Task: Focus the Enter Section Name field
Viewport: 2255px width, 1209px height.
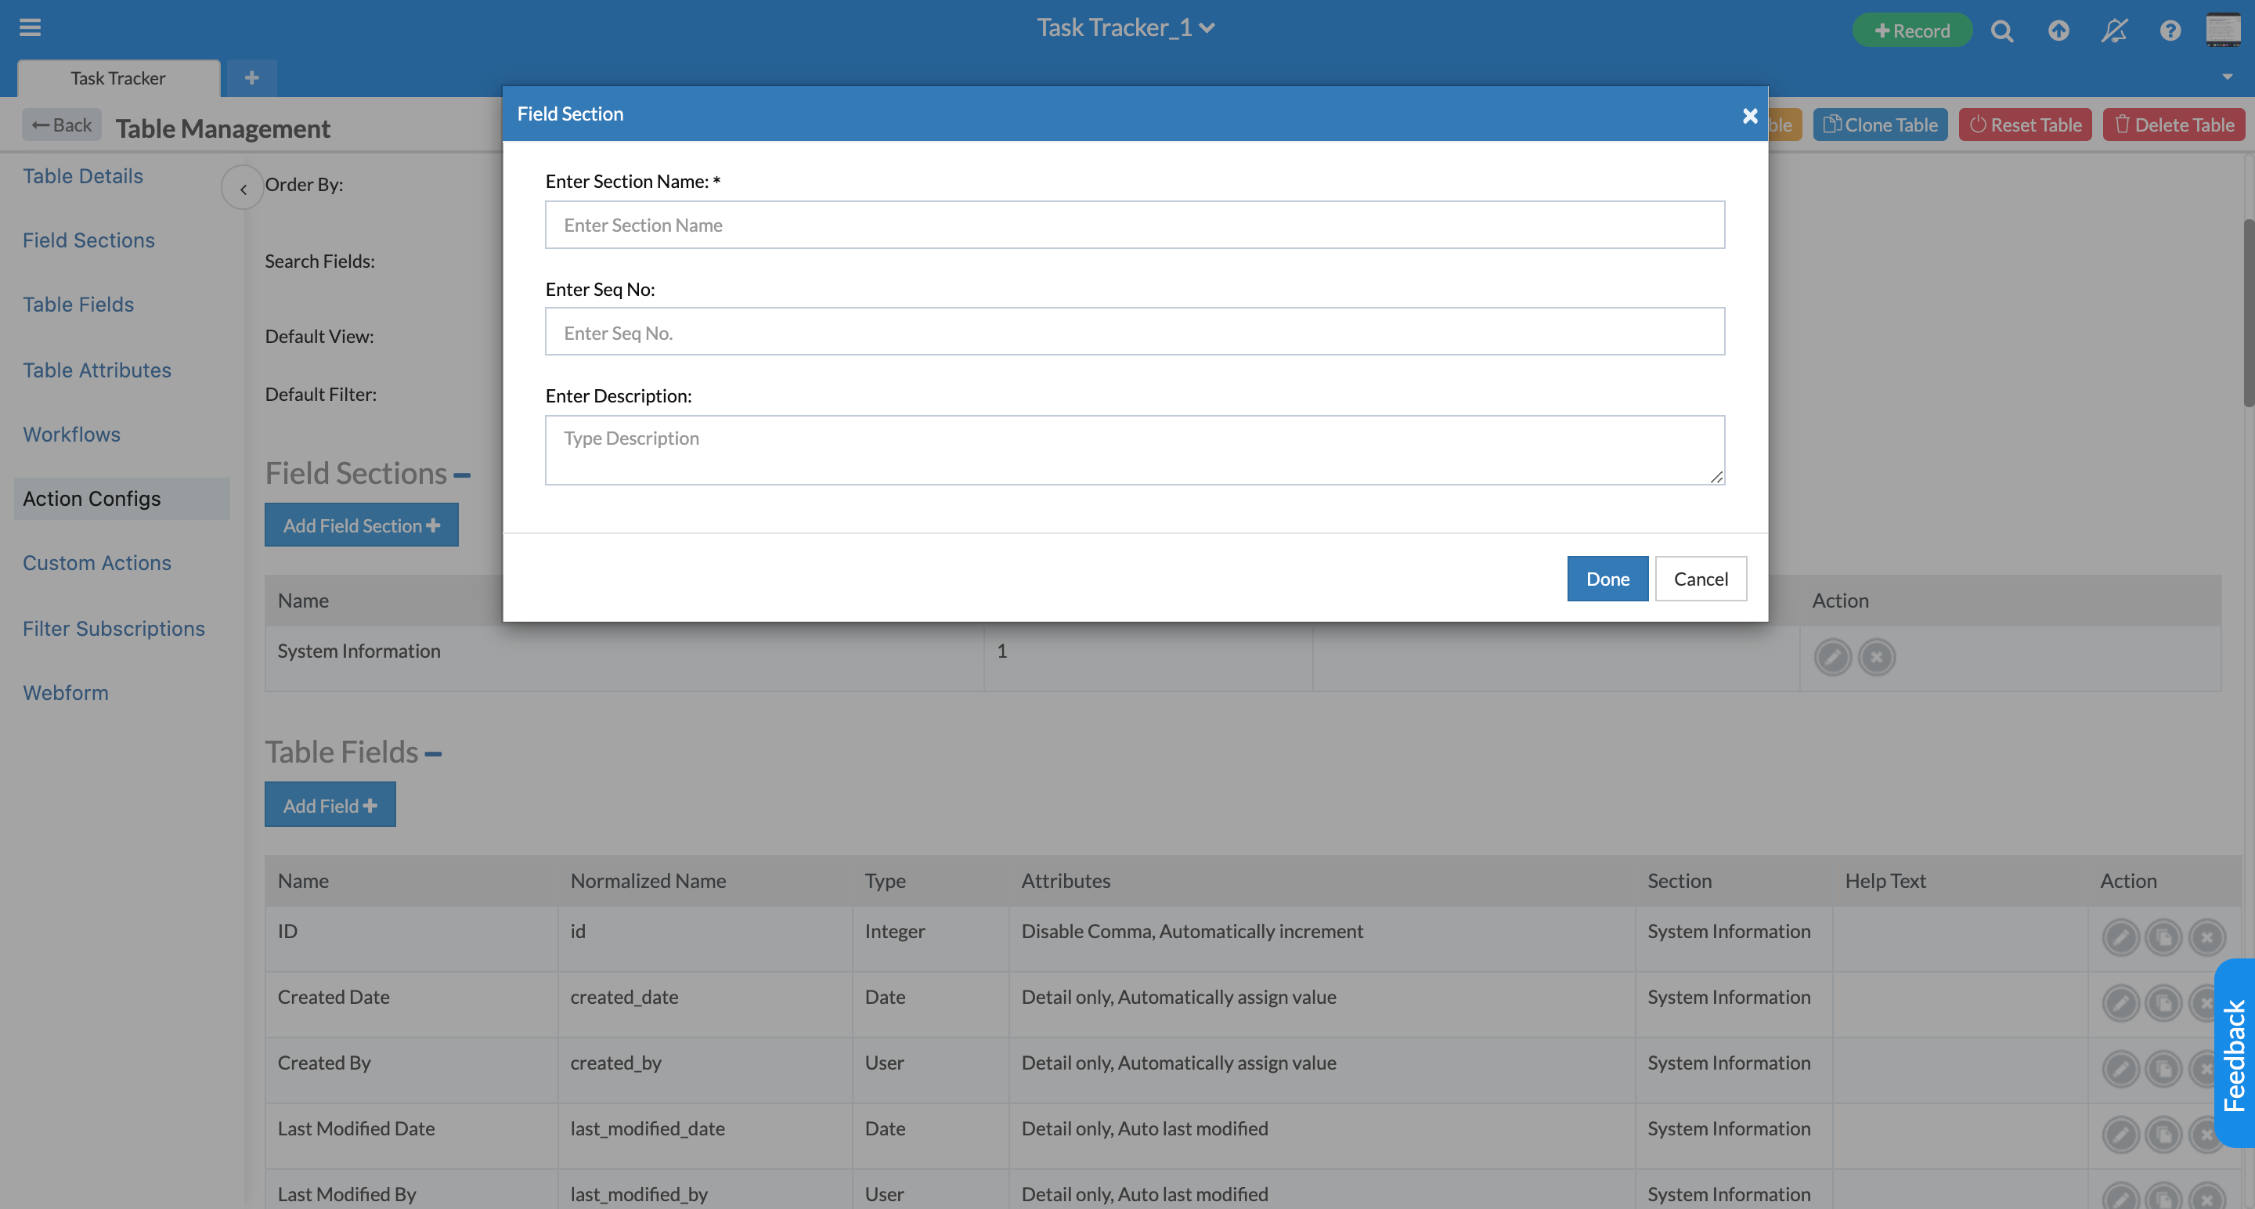Action: click(1135, 225)
